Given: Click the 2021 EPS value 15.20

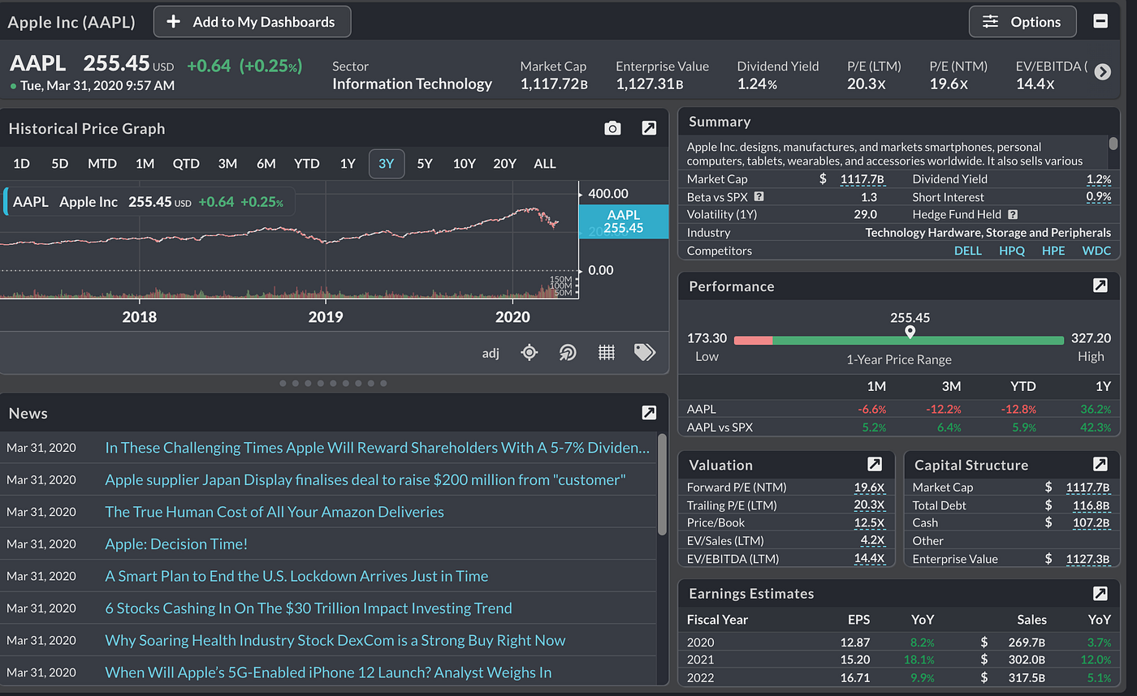Looking at the screenshot, I should tap(854, 660).
